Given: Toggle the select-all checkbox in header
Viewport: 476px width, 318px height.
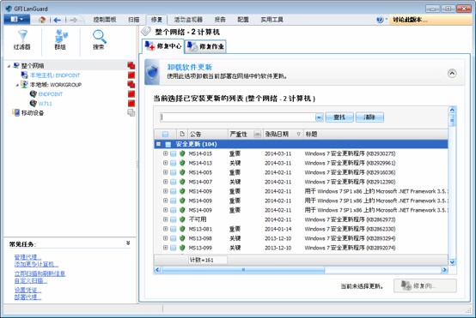Looking at the screenshot, I should click(x=165, y=134).
